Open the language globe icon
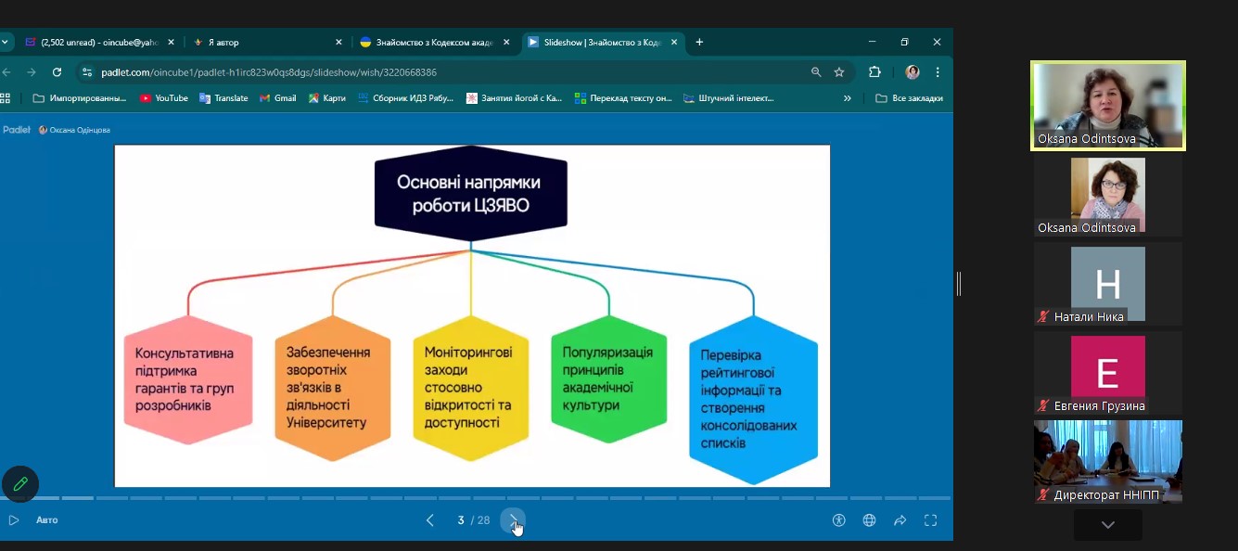Viewport: 1238px width, 551px height. pos(869,520)
